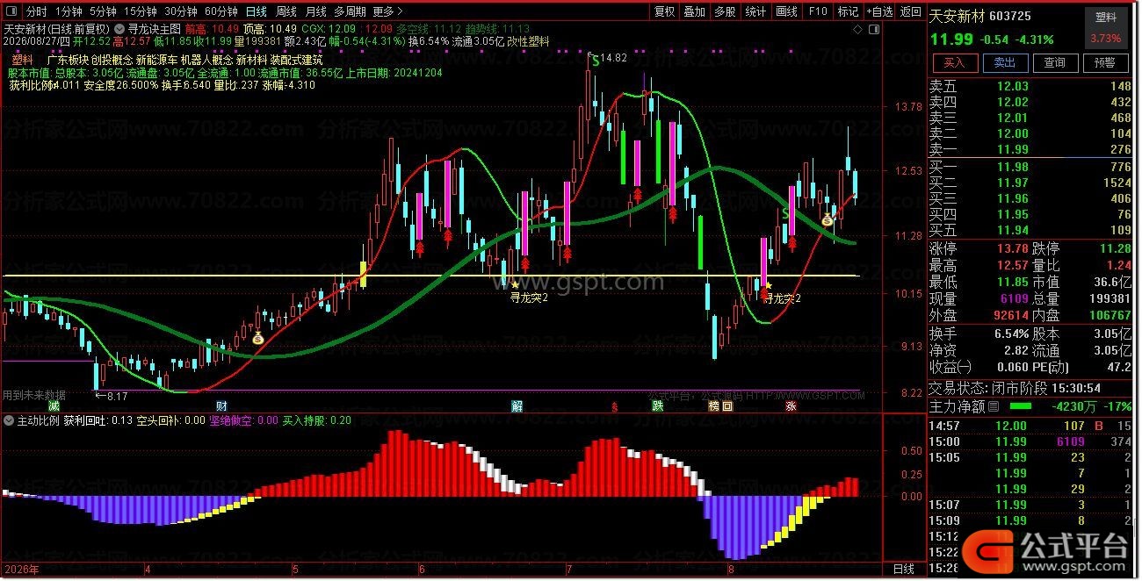The width and height of the screenshot is (1142, 581).
Task: Click the red 买入 button
Action: [954, 62]
